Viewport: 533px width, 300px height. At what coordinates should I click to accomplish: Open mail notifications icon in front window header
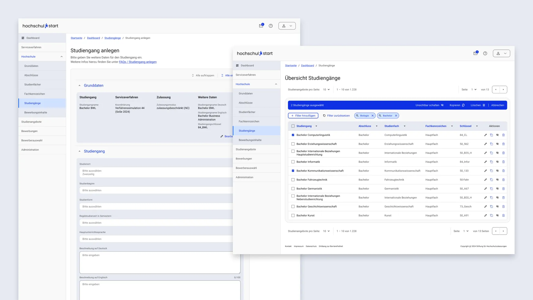pos(475,53)
